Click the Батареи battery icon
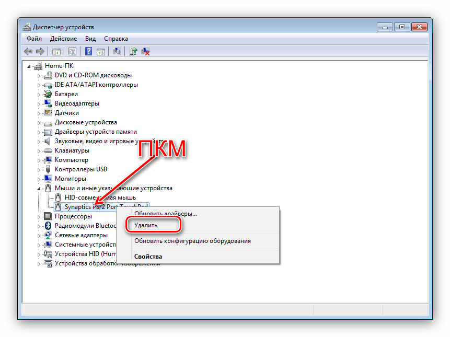 pos(48,94)
